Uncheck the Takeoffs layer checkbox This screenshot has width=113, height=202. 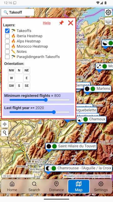point(7,31)
